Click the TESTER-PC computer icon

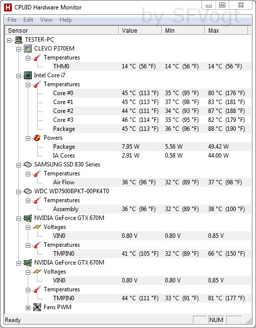click(19, 40)
